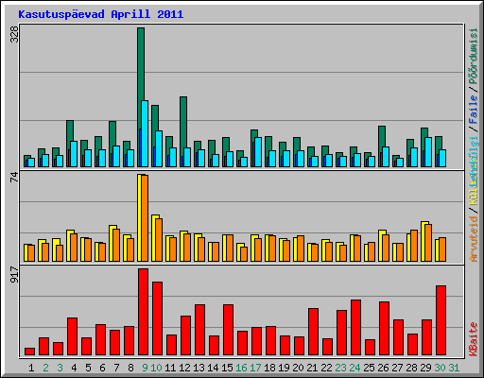Click day label '13' on the x-axis
This screenshot has width=484, height=378.
click(199, 368)
